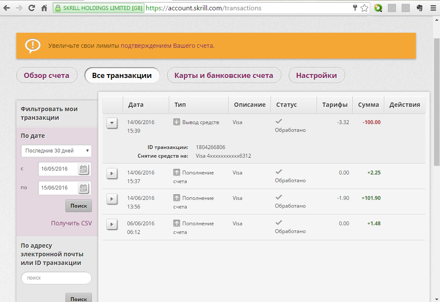Click the -1.90 fee value
The width and height of the screenshot is (440, 302).
pyautogui.click(x=343, y=198)
